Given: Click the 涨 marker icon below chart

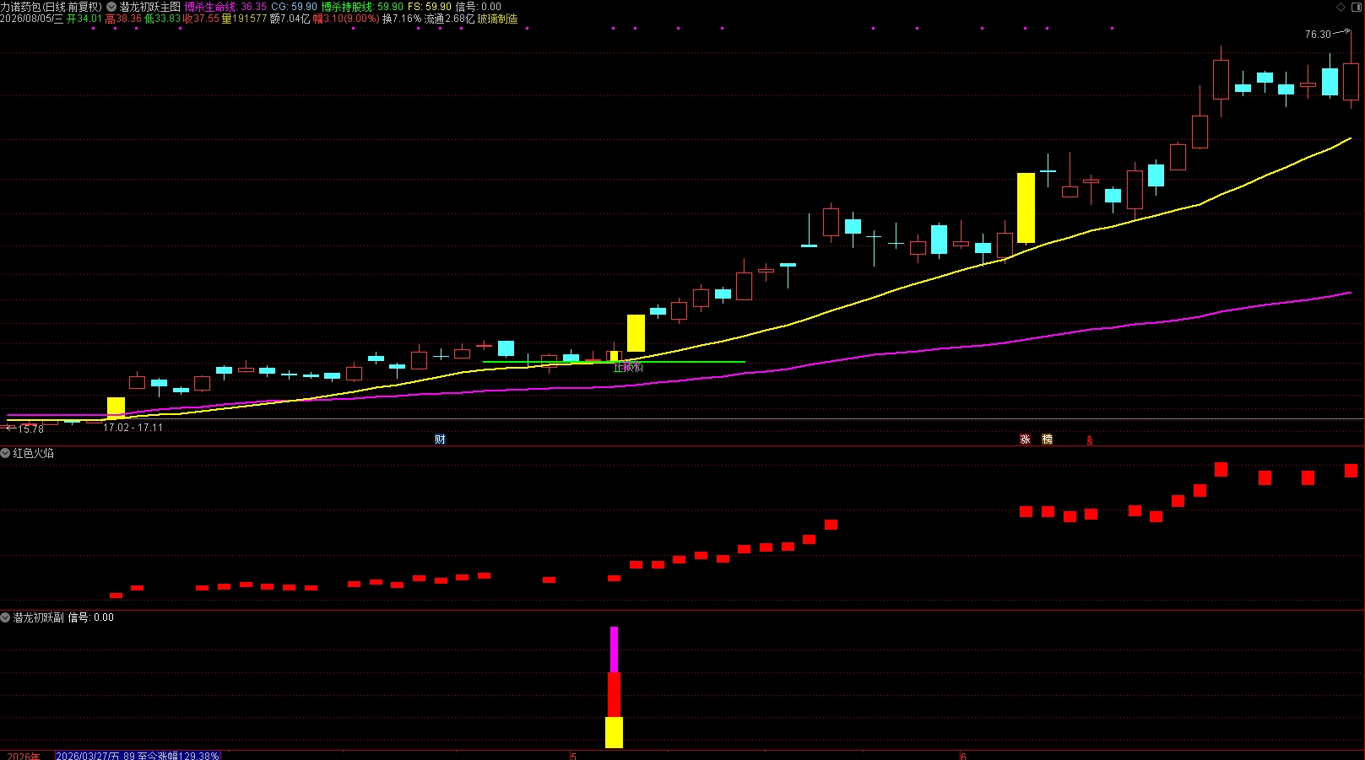Looking at the screenshot, I should point(1025,439).
